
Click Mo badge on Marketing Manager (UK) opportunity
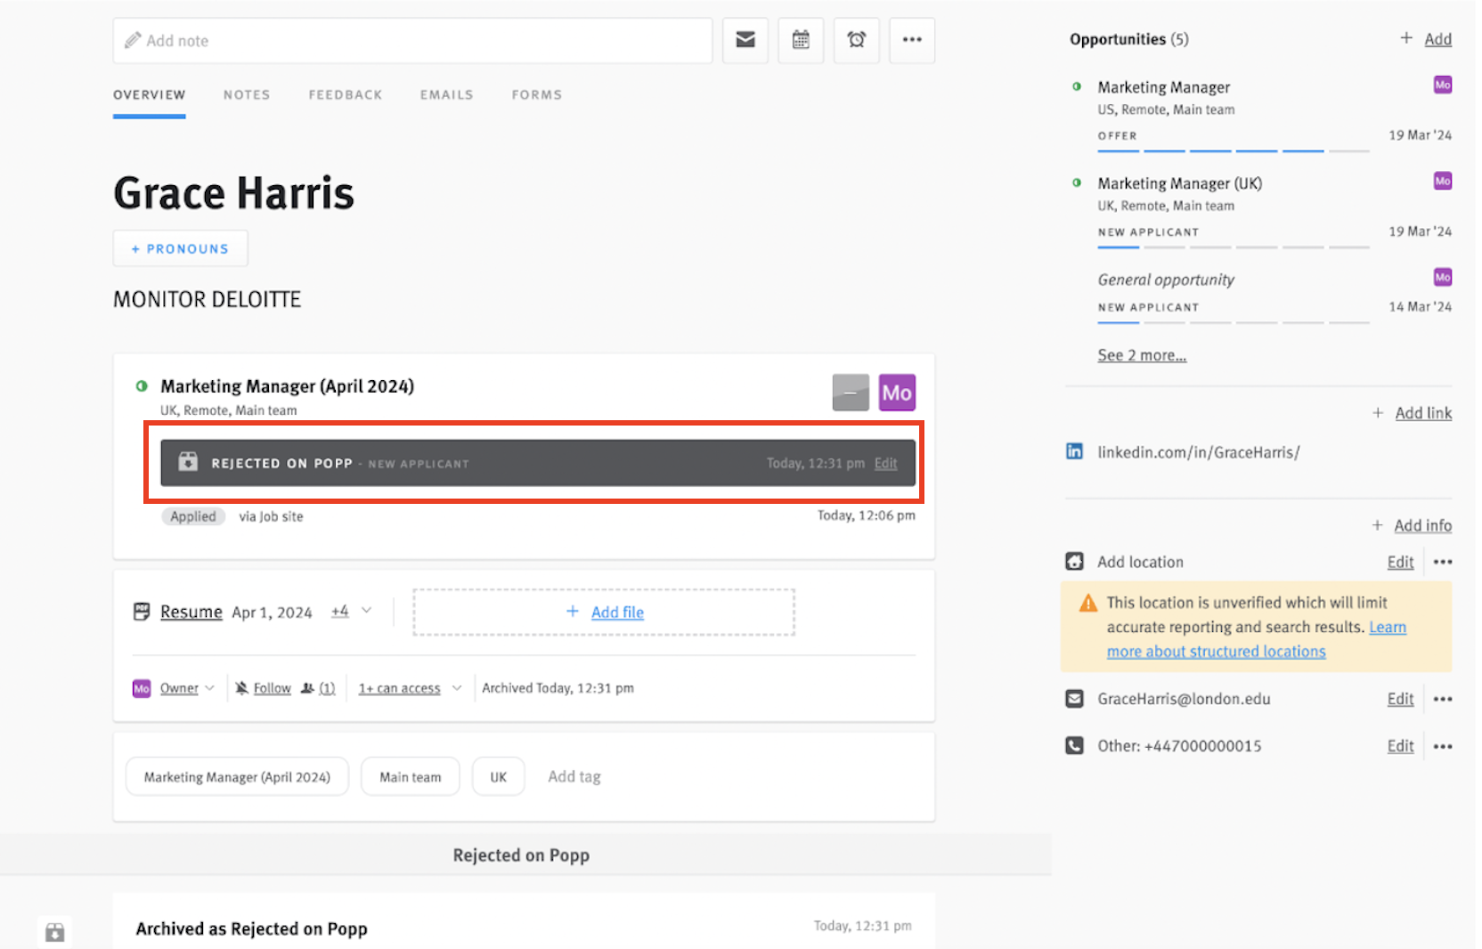(1443, 181)
